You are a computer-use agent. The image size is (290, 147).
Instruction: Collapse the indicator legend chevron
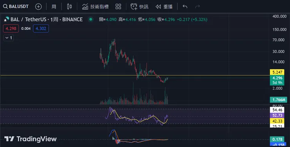coord(9,38)
